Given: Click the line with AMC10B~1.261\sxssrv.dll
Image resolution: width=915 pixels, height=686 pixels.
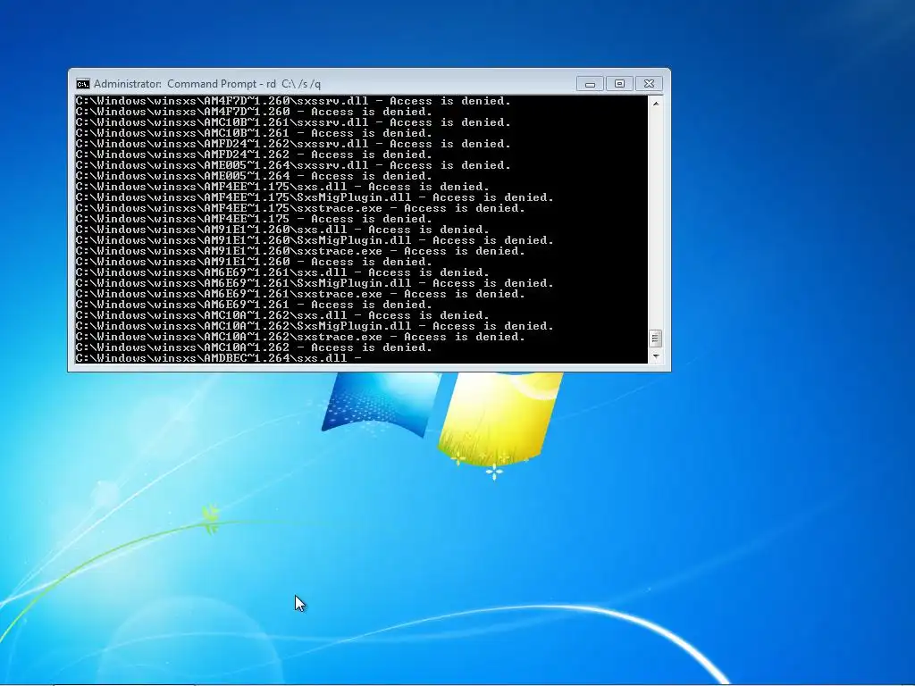Looking at the screenshot, I should point(293,122).
